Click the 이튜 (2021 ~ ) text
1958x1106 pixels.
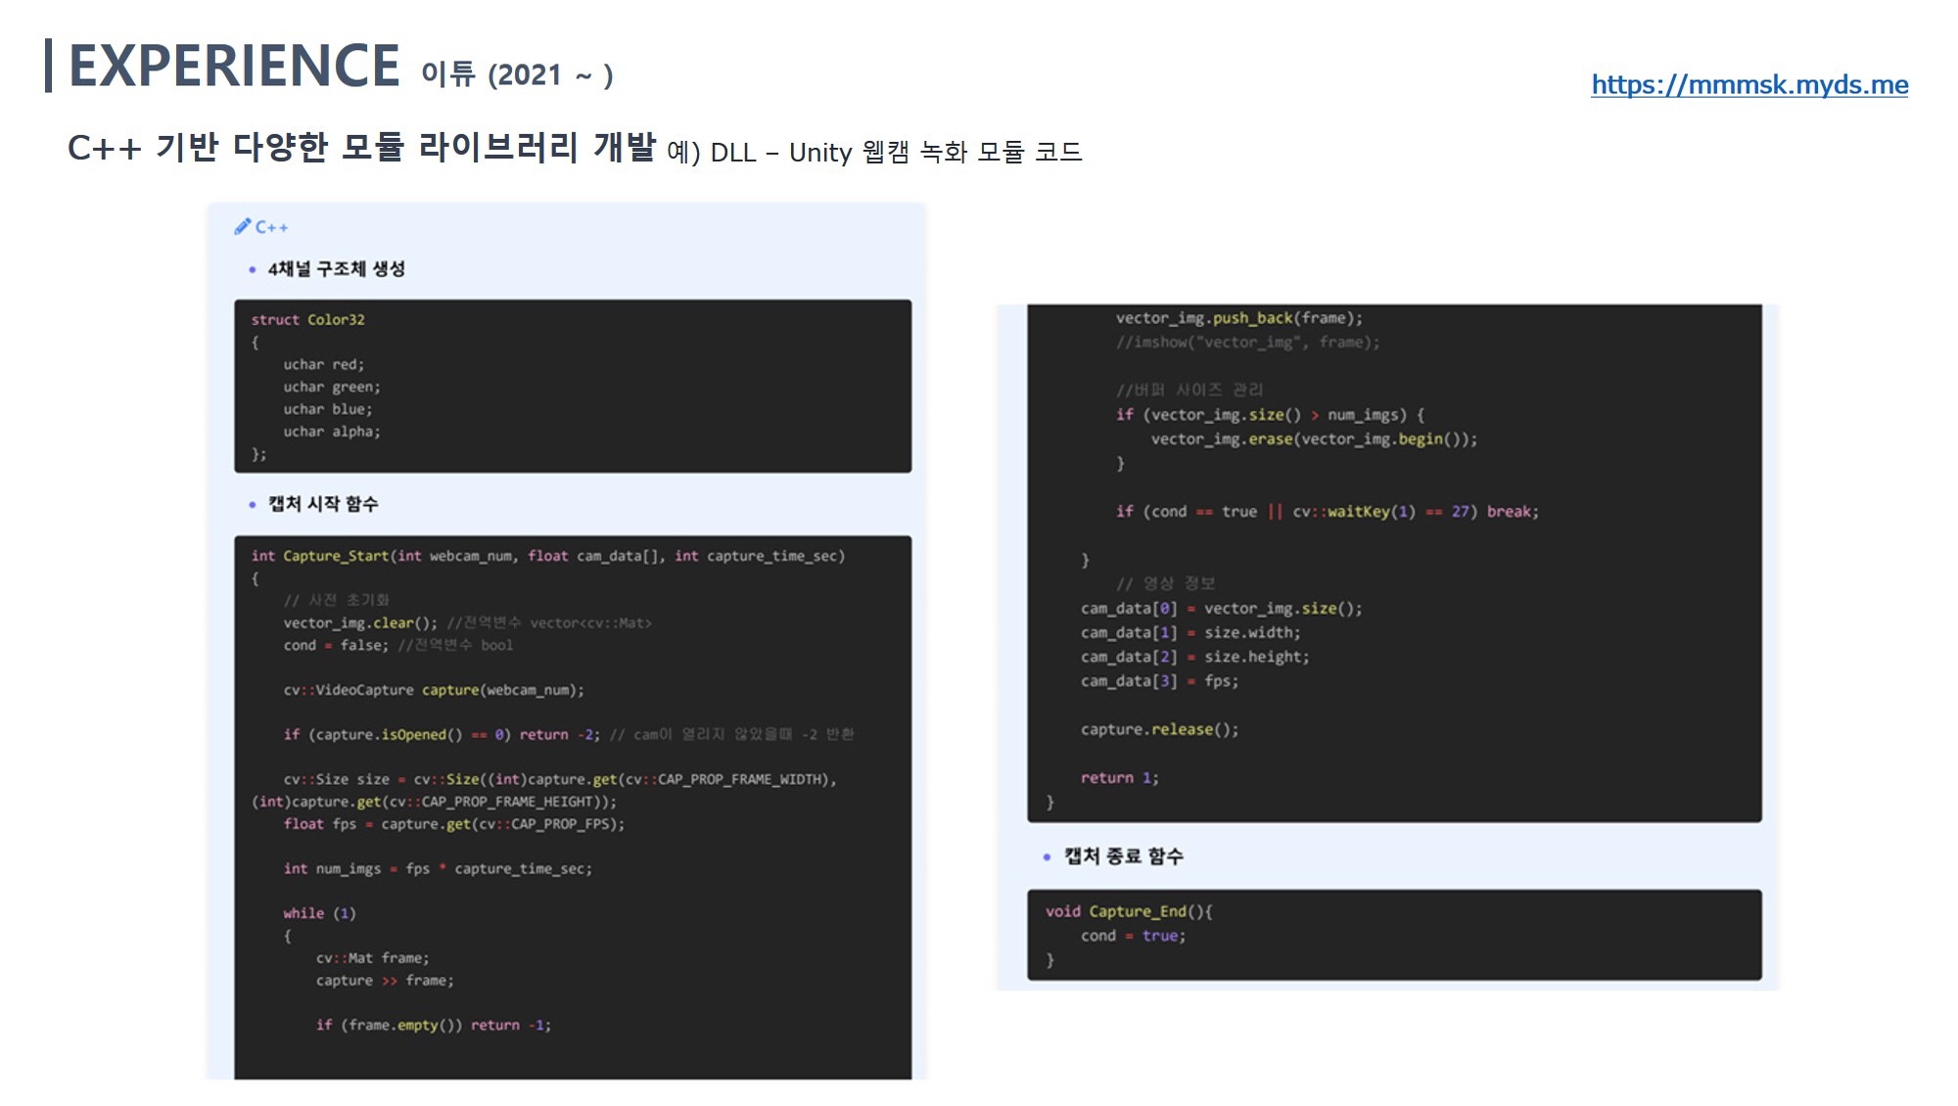click(516, 75)
